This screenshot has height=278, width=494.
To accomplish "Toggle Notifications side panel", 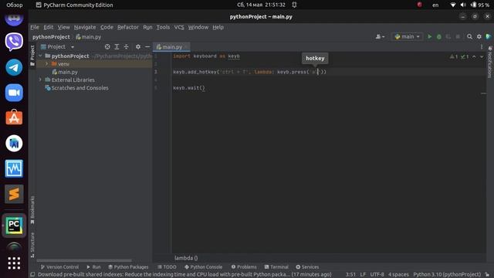I will point(490,62).
